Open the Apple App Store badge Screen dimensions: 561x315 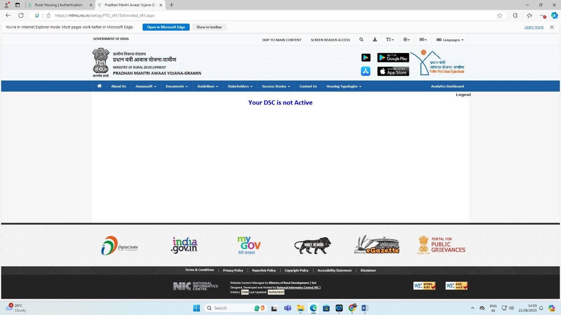[x=393, y=71]
